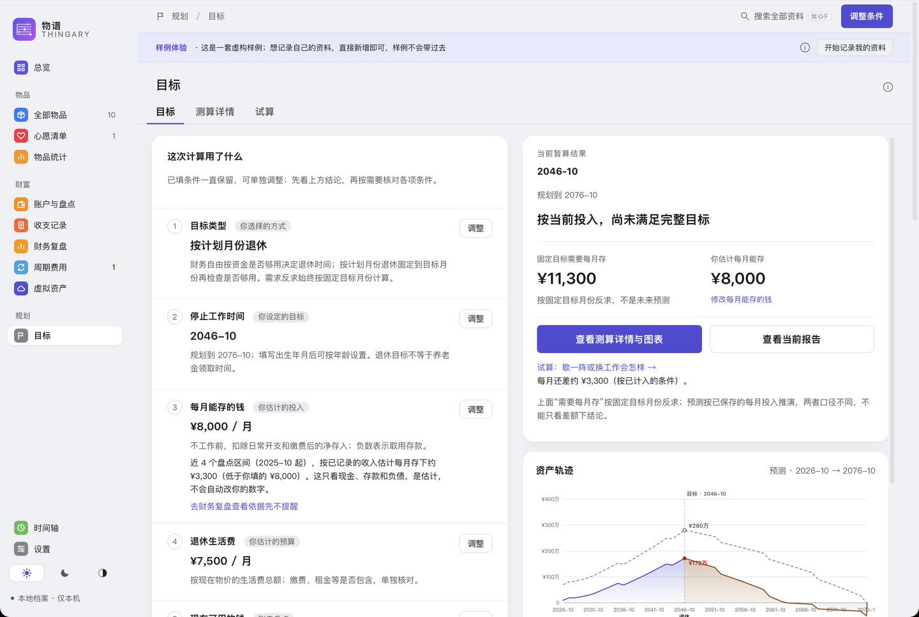Open 物品统计 chart icon
The height and width of the screenshot is (617, 919).
tap(21, 157)
